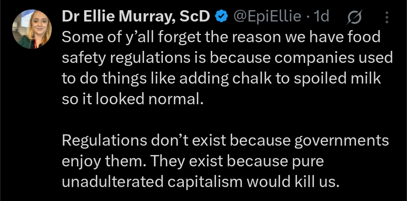
Task: Open the @EpiEllie handle link
Action: 267,16
